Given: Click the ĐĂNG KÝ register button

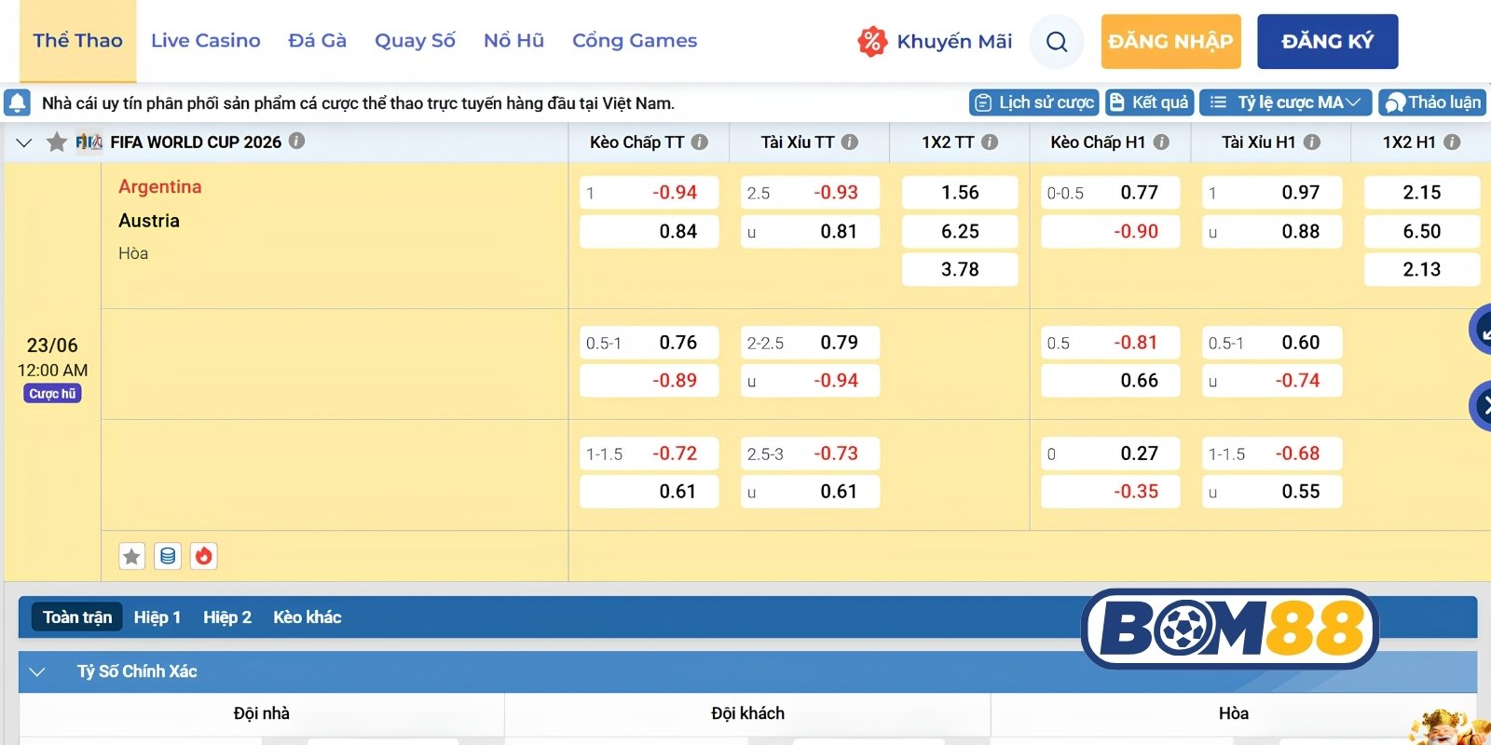Looking at the screenshot, I should point(1327,41).
